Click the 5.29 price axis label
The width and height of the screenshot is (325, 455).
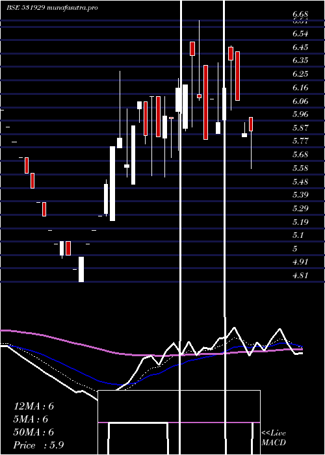coord(300,208)
